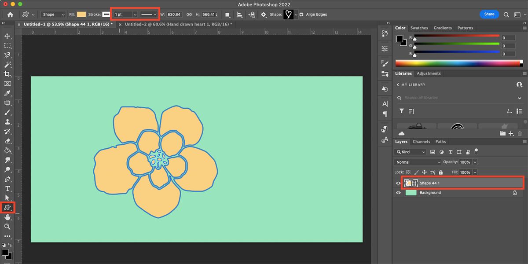
Task: Select the Move tool in the toolbar
Action: tap(7, 37)
